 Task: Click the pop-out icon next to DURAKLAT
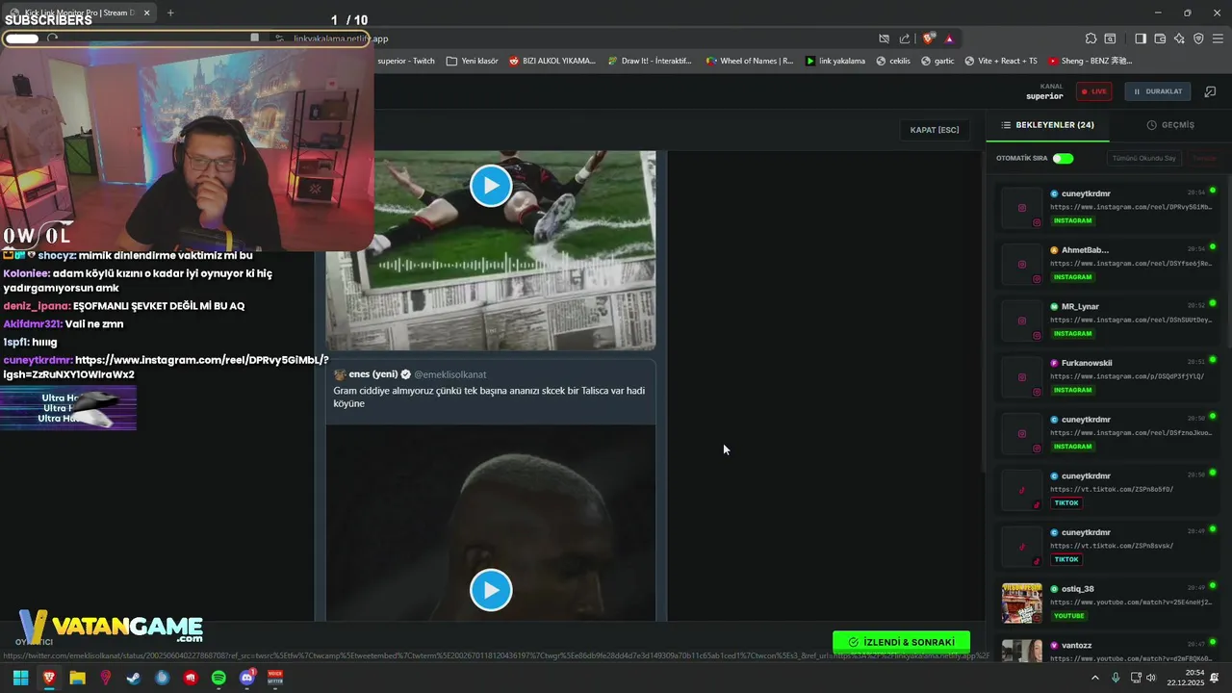click(1210, 91)
